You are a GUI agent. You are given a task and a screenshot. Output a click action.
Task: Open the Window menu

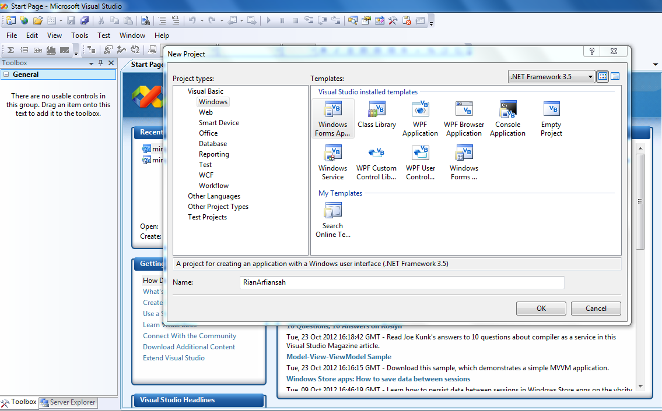tap(132, 36)
